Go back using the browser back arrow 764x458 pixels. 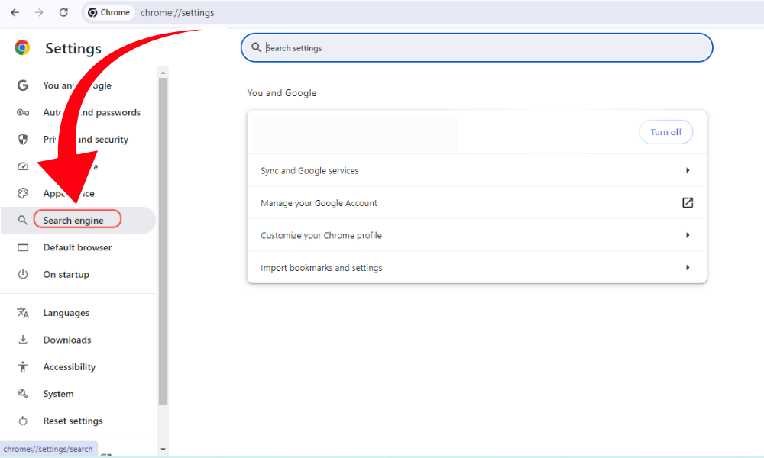point(15,12)
